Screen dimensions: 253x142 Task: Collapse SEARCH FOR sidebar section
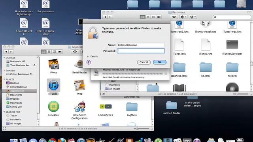tap(4, 112)
